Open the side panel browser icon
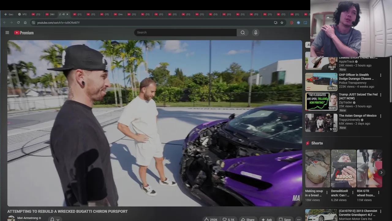 305,22
